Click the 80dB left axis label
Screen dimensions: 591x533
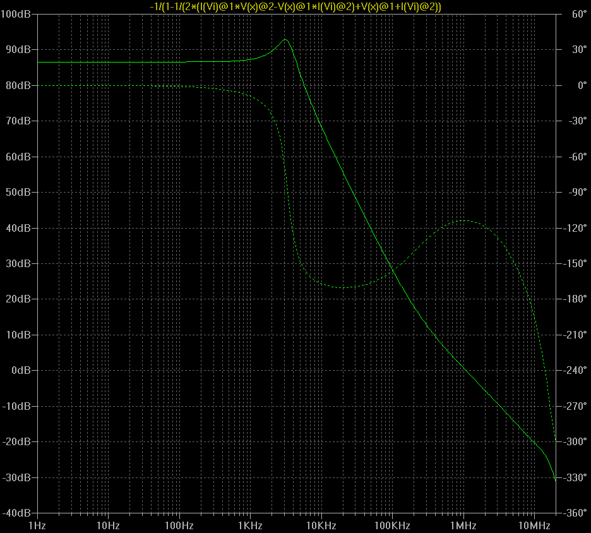point(18,85)
